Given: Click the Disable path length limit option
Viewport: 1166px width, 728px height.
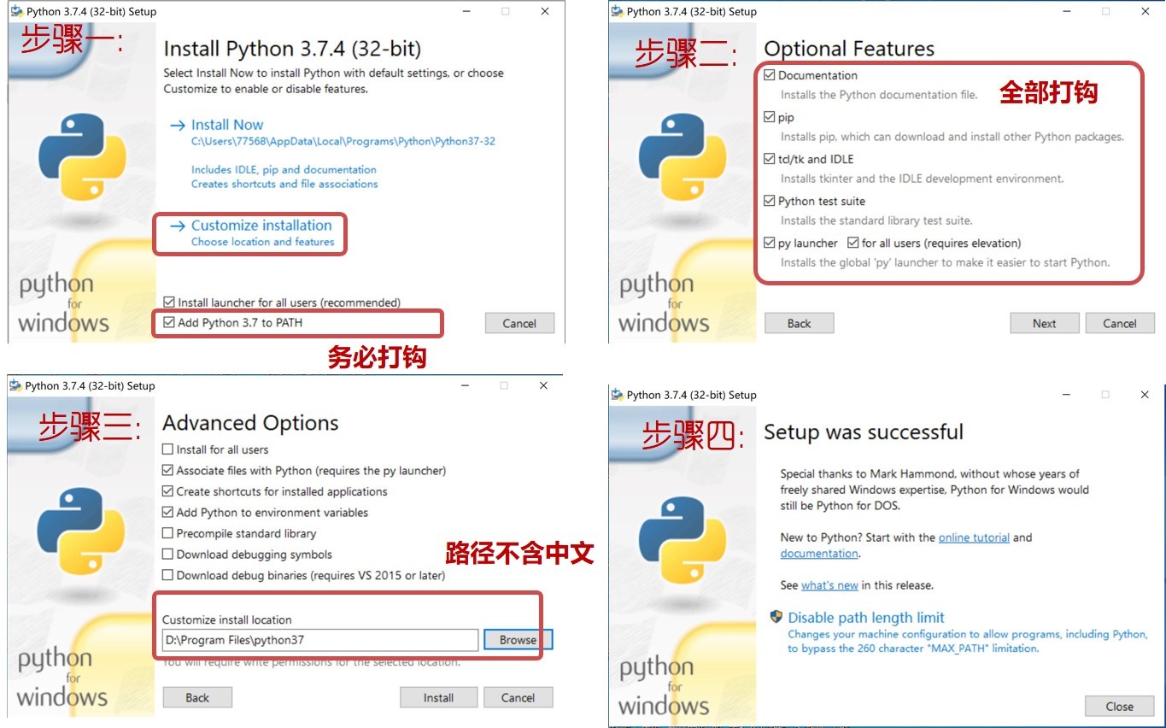Looking at the screenshot, I should coord(866,618).
